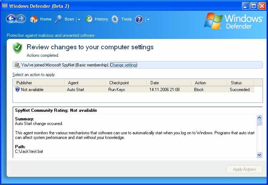
Task: Click the Scan magnifying glass icon
Action: click(58, 19)
